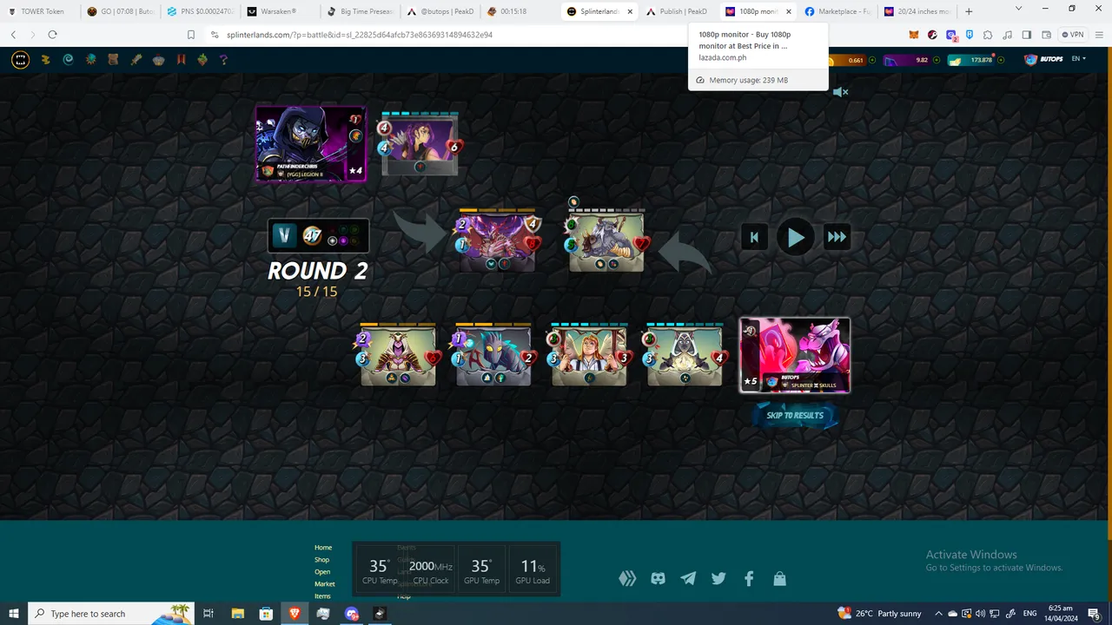1112x625 pixels.
Task: Click the sword icon in game header
Action: 136,60
